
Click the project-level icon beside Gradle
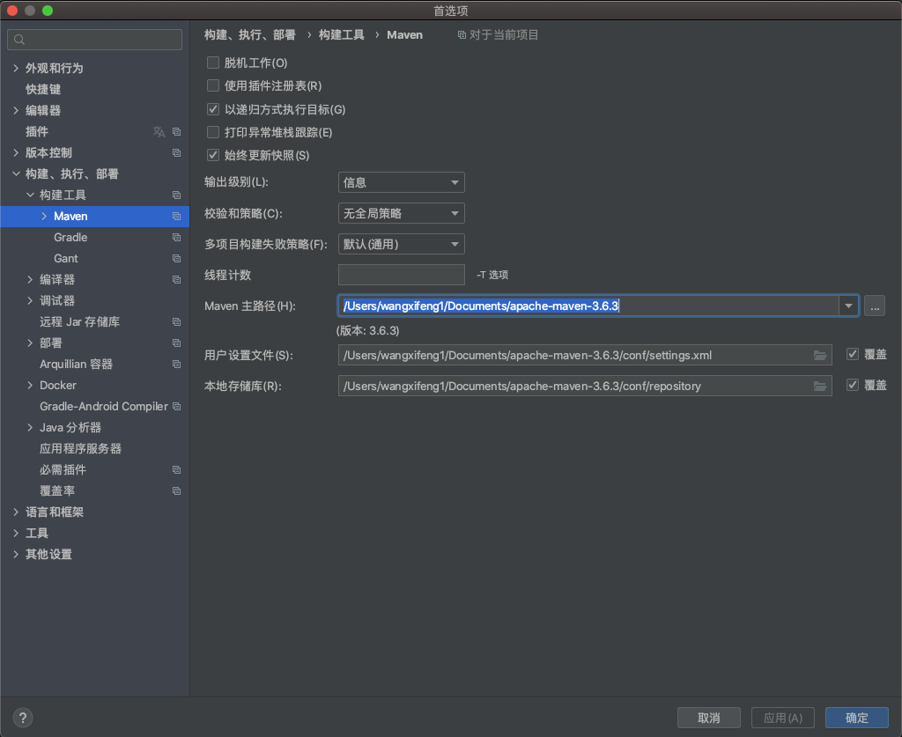coord(176,238)
